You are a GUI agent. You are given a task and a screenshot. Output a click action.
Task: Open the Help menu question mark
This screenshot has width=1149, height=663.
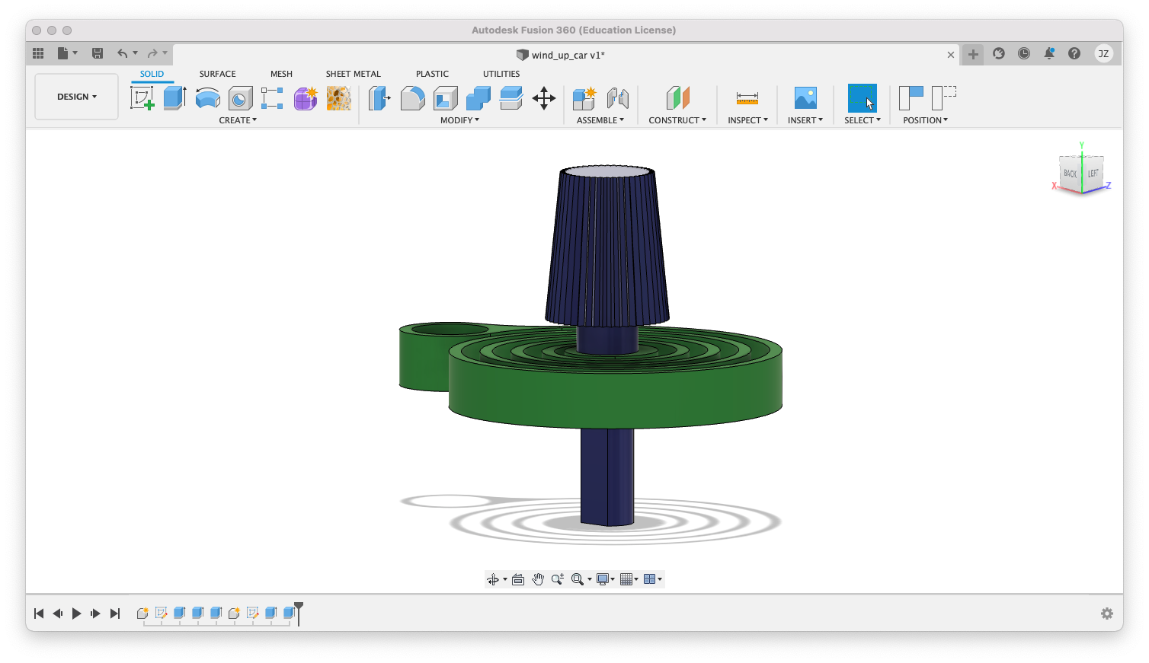point(1074,53)
